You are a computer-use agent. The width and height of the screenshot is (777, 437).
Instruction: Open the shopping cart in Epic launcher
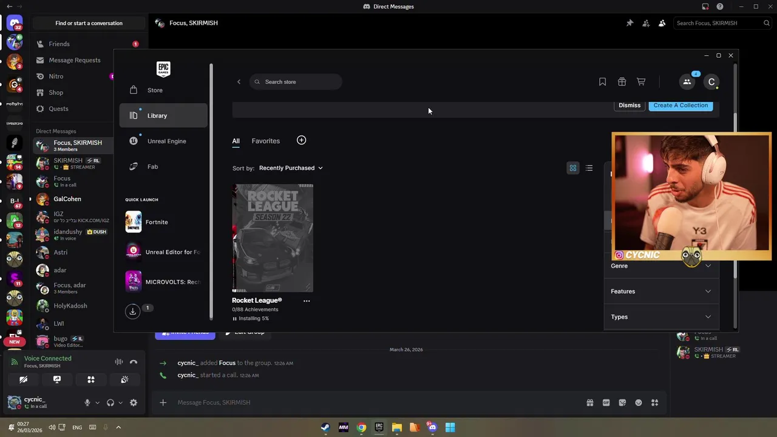click(x=641, y=82)
